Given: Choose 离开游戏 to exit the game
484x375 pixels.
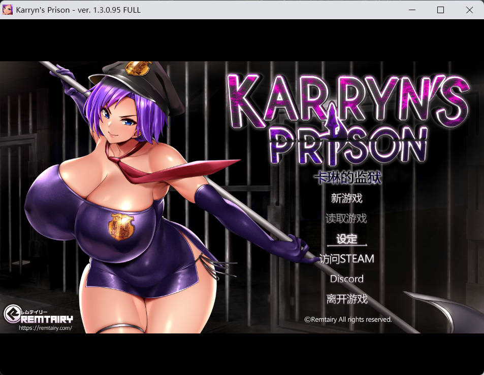Looking at the screenshot, I should coord(347,299).
